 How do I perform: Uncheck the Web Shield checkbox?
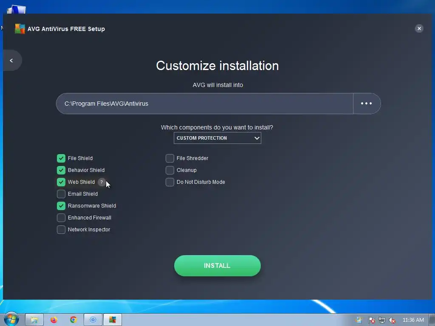(x=61, y=182)
